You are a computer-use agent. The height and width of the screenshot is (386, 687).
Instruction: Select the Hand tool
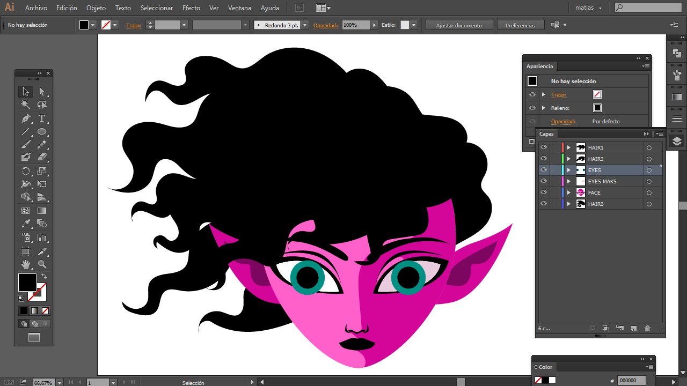pyautogui.click(x=26, y=264)
